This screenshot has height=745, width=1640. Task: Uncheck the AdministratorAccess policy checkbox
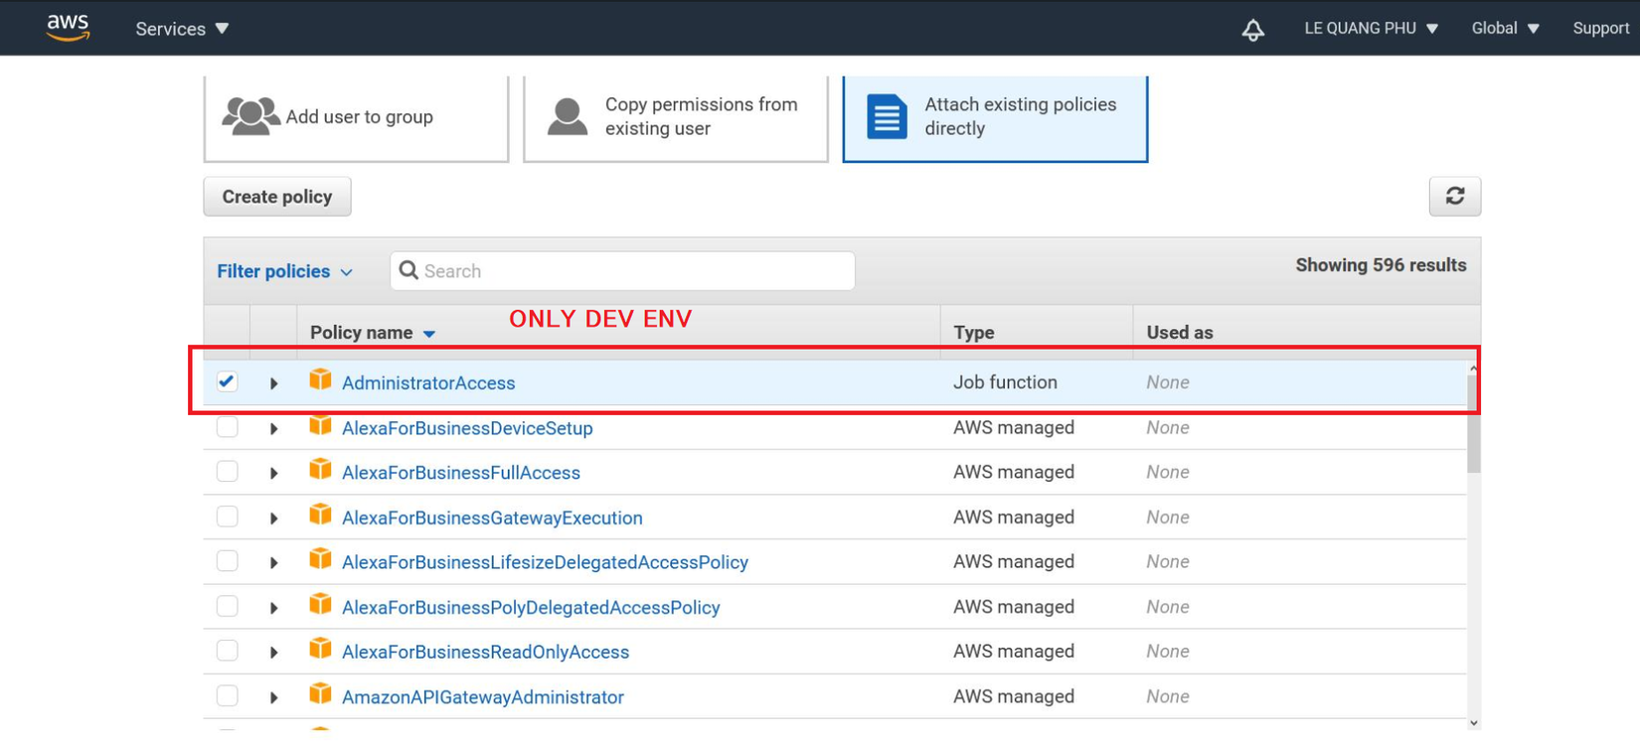pyautogui.click(x=228, y=381)
